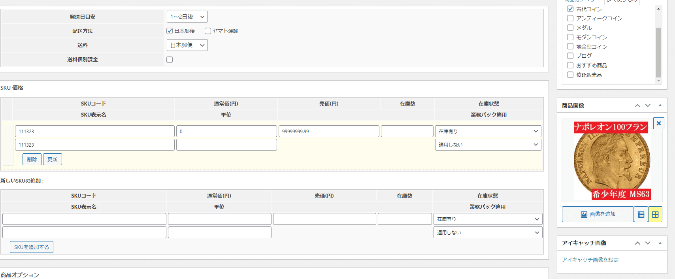Screen dimensions: 675x279
Task: Open 在庫状態 dropdown for SKU 111323
Action: 488,131
